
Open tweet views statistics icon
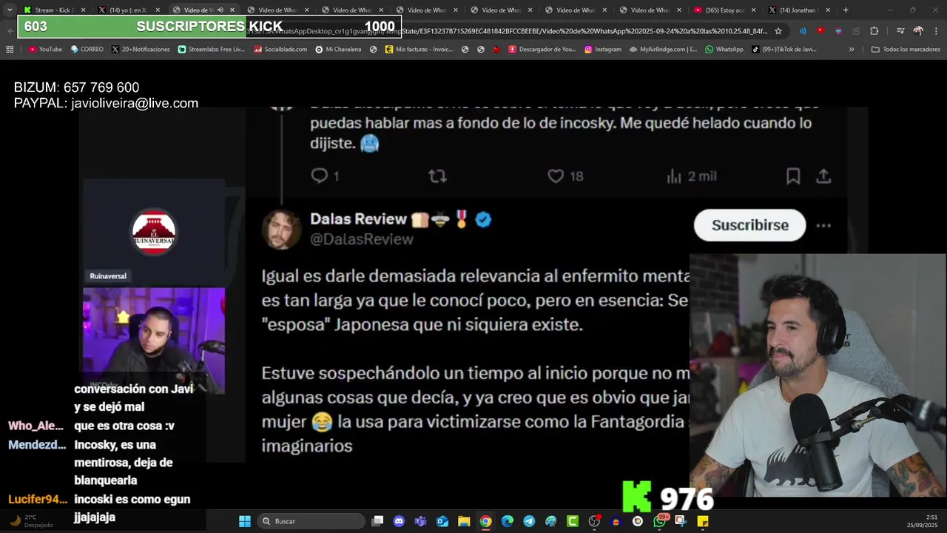click(x=674, y=176)
